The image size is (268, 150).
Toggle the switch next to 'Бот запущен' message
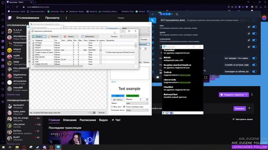coord(254,58)
